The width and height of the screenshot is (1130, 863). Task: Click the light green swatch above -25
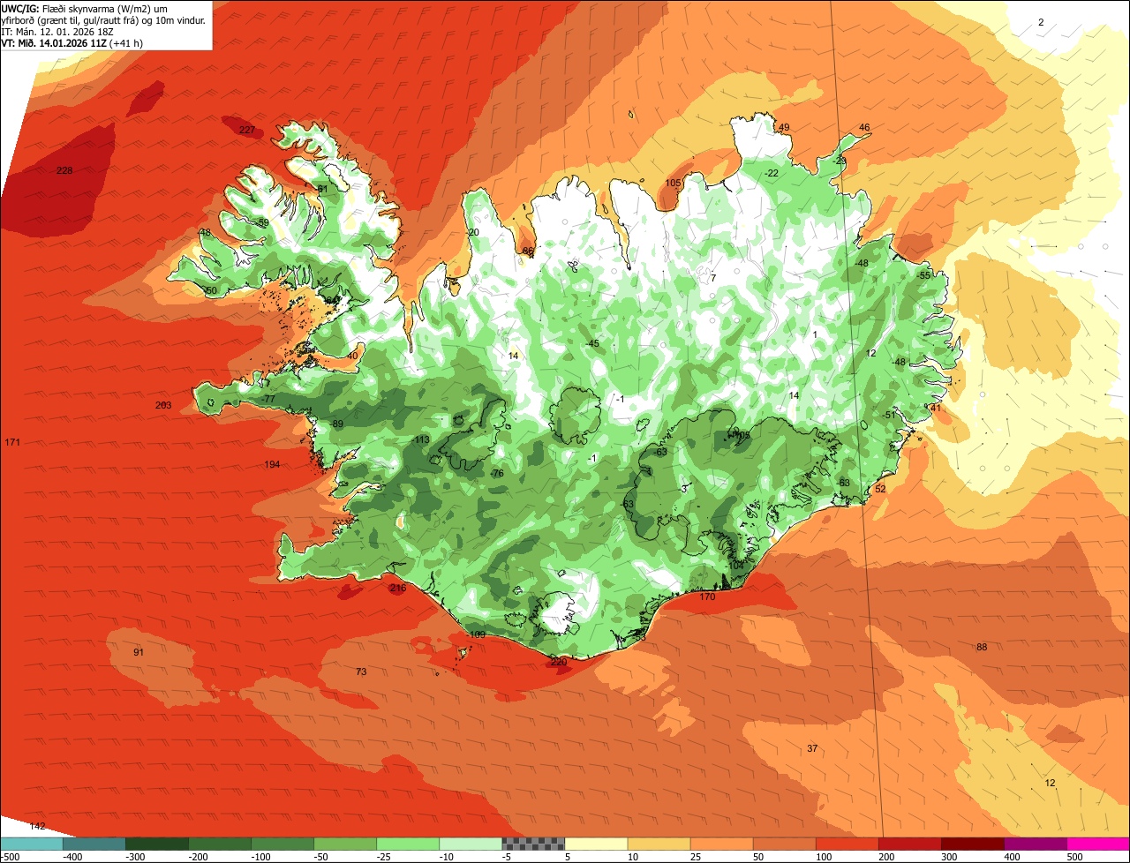[x=407, y=844]
